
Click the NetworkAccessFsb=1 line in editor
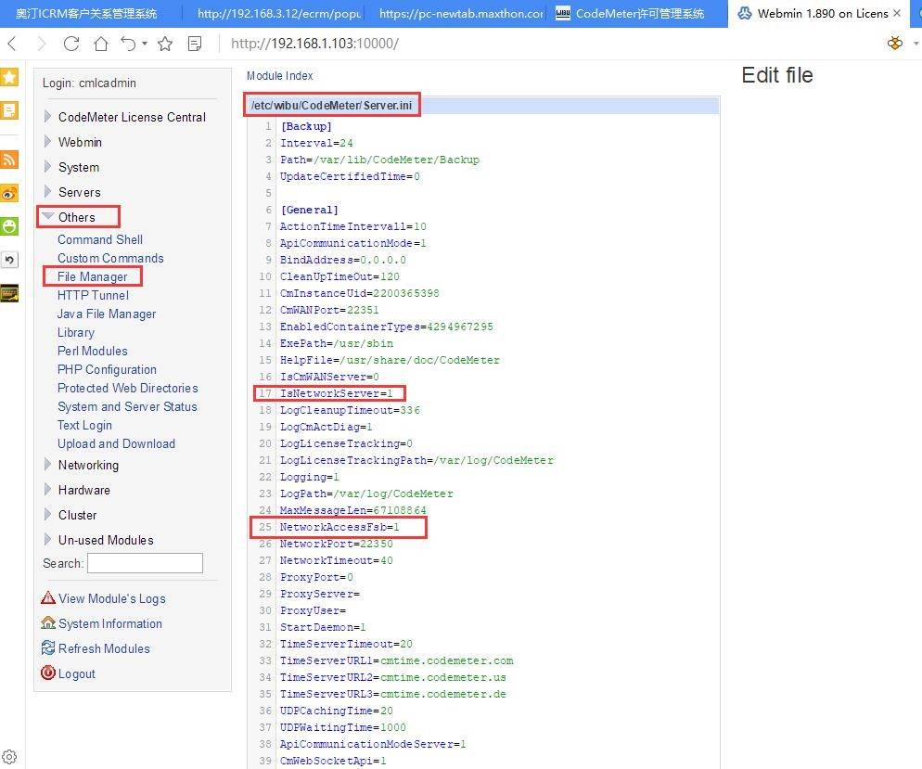point(339,527)
